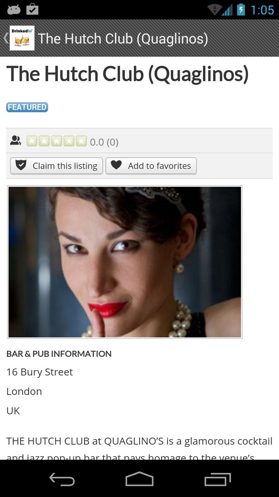Image resolution: width=279 pixels, height=497 pixels.
Task: Go back using the header chevron
Action: 5,38
